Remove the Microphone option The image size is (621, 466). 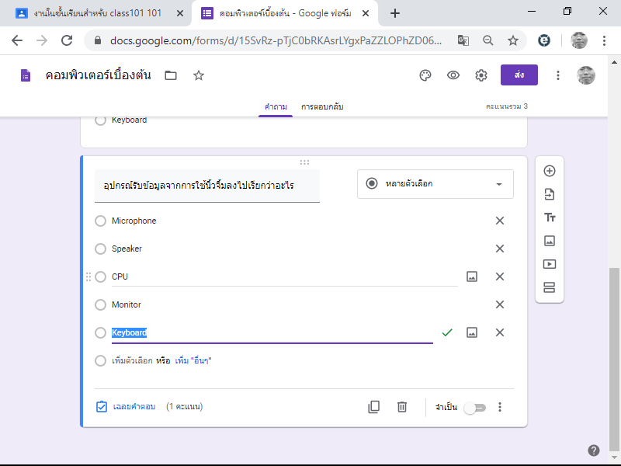tap(500, 221)
